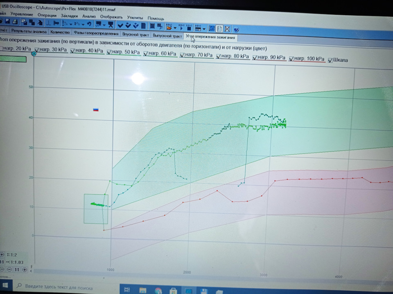Select the Впускной тракт tab
Screen dimensions: 393x294
136,35
